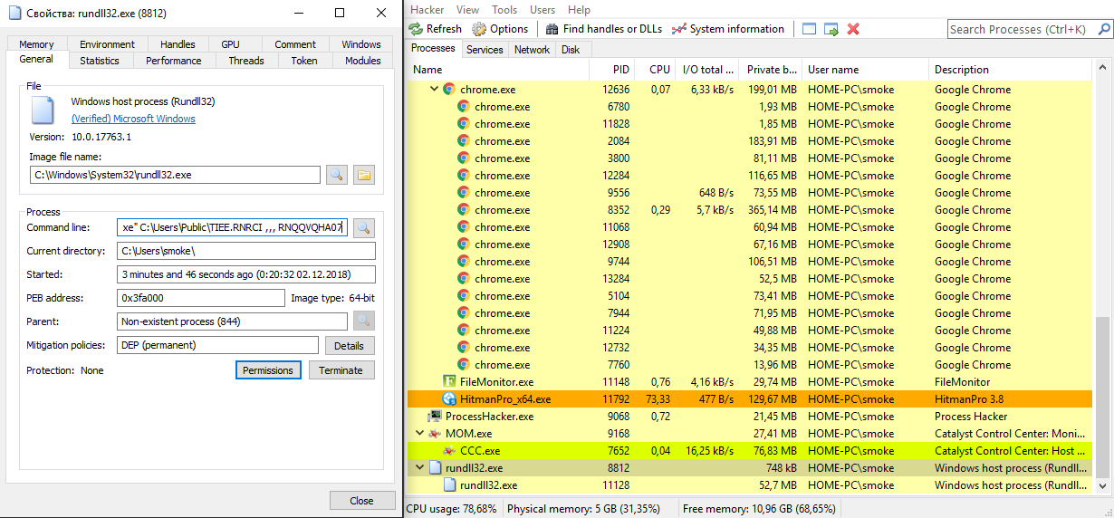This screenshot has width=1114, height=518.
Task: Switch to the Services tab
Action: coord(485,50)
